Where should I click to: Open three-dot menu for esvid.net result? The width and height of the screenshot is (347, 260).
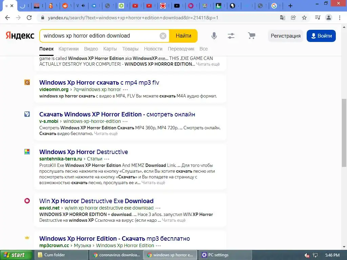click(158, 208)
